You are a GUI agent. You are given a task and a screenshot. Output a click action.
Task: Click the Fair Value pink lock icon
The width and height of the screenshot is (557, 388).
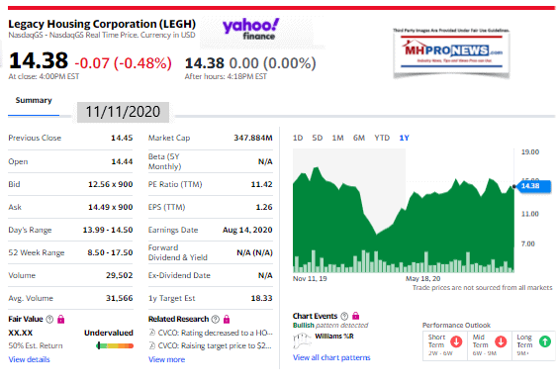tap(61, 319)
